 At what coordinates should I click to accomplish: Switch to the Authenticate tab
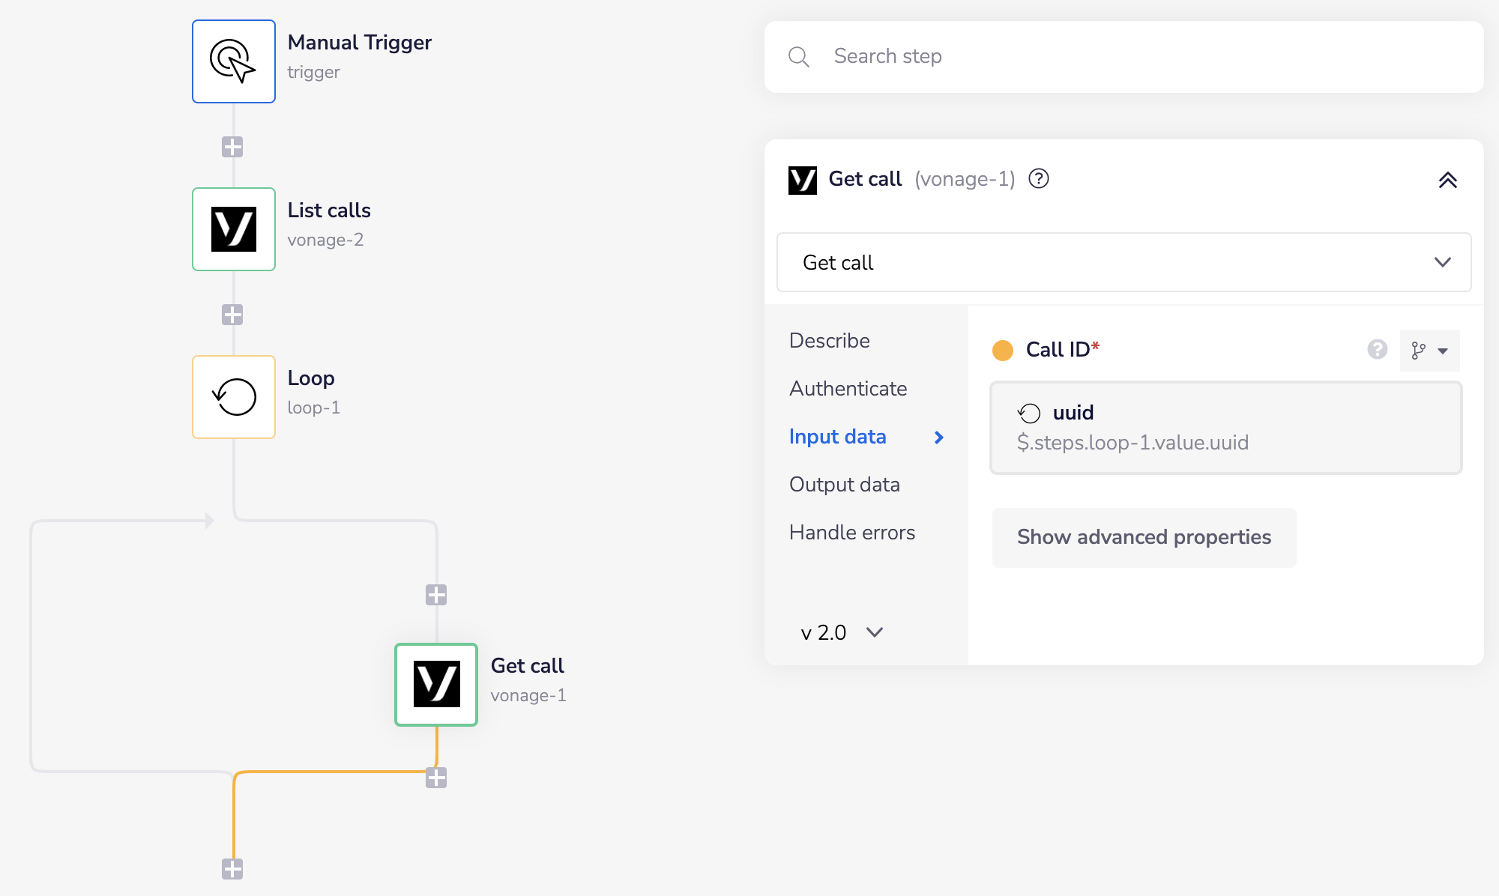click(x=848, y=389)
